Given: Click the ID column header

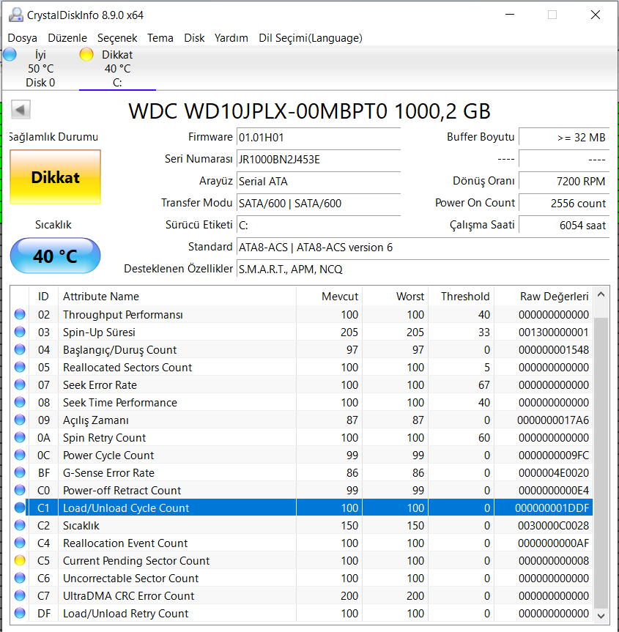Looking at the screenshot, I should tap(43, 297).
